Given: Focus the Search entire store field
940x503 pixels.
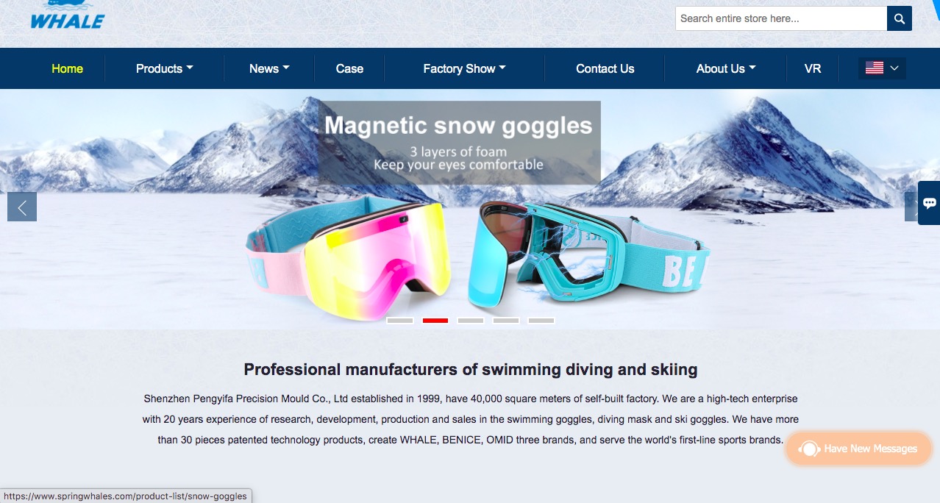Looking at the screenshot, I should [781, 18].
